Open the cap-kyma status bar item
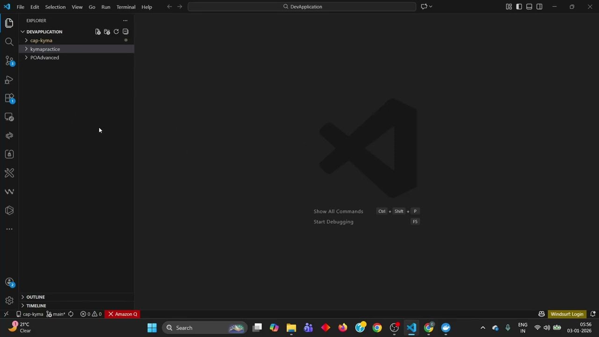The height and width of the screenshot is (337, 599). 29,314
